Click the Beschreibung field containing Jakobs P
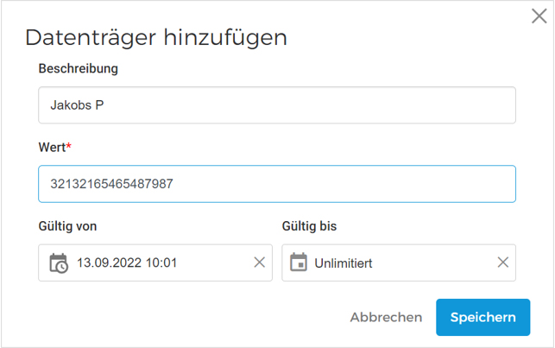The width and height of the screenshot is (555, 348). click(277, 105)
